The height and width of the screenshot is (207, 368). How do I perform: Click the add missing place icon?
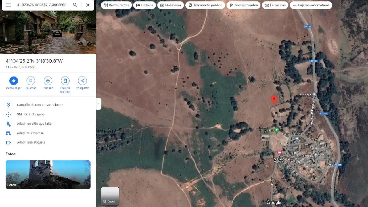[x=8, y=124]
